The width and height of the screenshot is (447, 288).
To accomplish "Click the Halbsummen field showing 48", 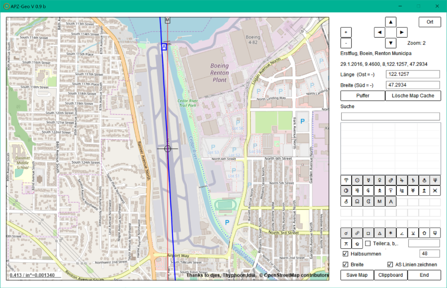I will (430, 254).
